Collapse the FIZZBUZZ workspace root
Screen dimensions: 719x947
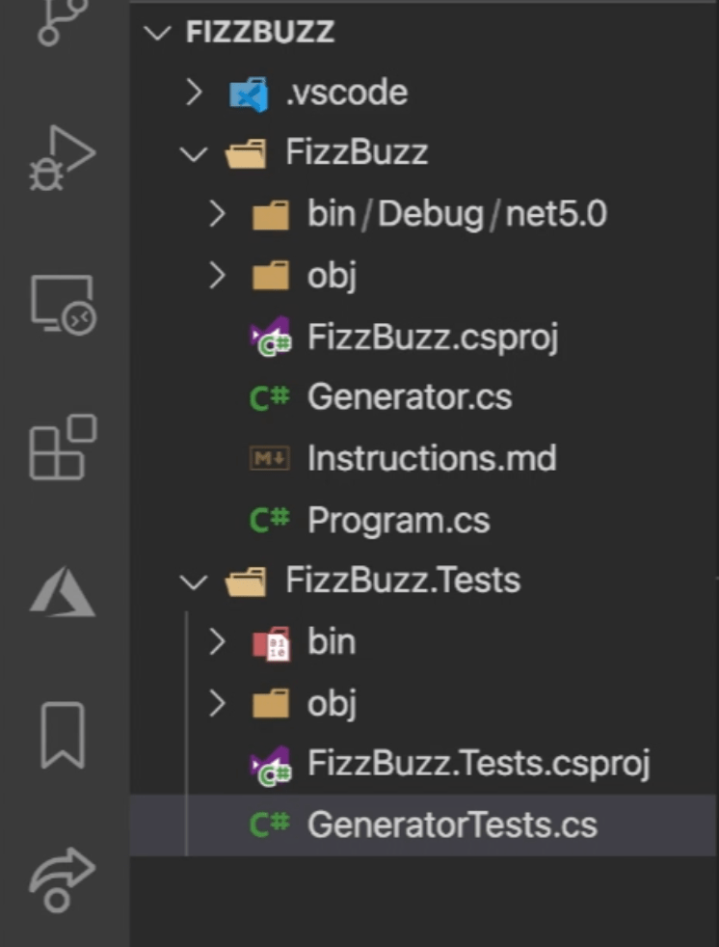157,31
